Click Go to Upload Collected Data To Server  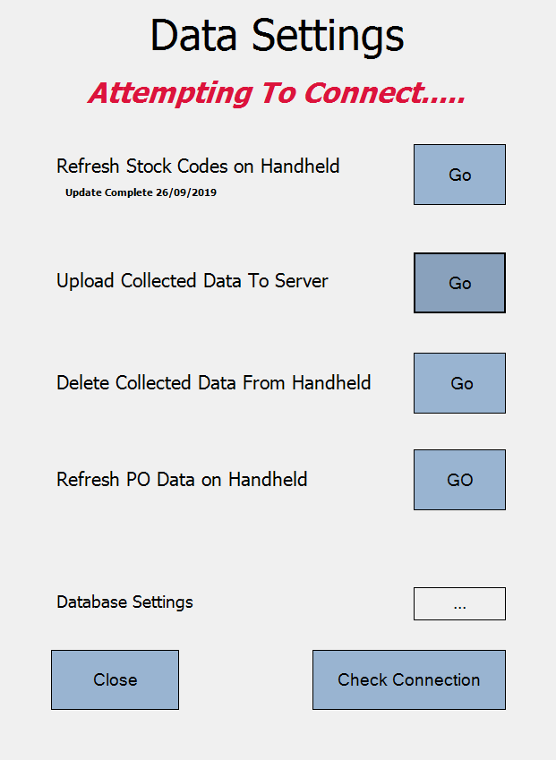pos(459,283)
